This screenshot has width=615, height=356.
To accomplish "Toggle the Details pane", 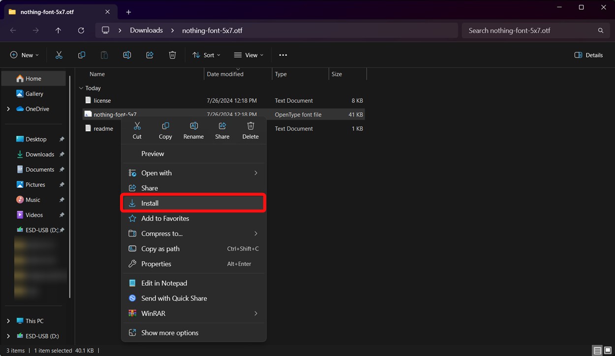I will (588, 55).
